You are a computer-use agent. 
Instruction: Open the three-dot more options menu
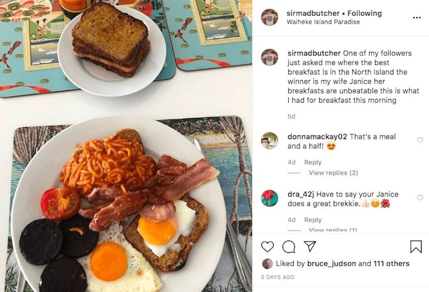[417, 18]
